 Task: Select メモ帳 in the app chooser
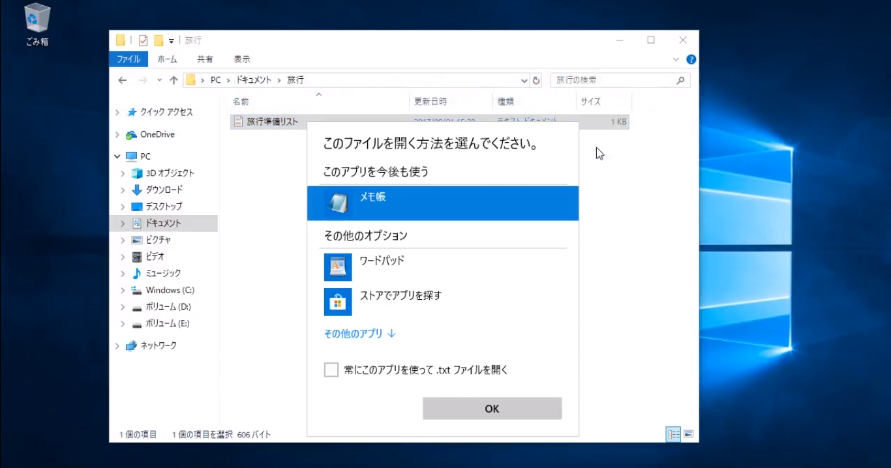pyautogui.click(x=443, y=203)
